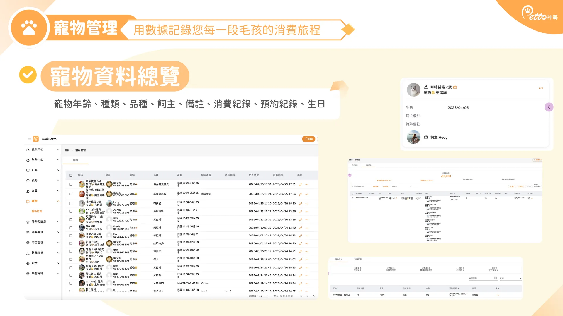The width and height of the screenshot is (563, 316).
Task: Click pencil icon for the zzz 35歲 row
Action: (300, 284)
